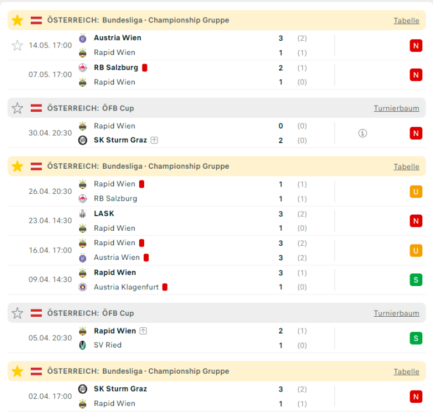Open Tabelle link in top Bundesliga header
433x419 pixels.
click(406, 21)
